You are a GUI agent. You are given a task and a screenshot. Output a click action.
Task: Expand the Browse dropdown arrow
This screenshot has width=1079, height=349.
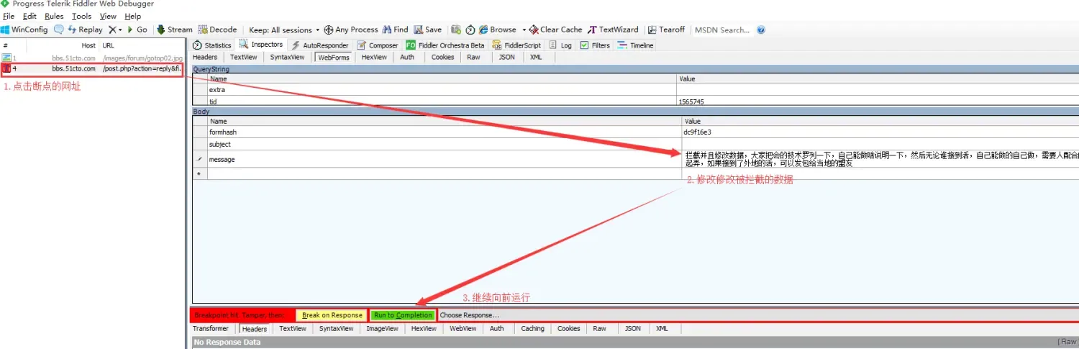click(524, 30)
